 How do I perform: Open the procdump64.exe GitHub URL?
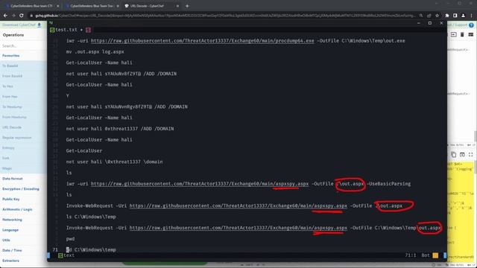tap(202, 41)
